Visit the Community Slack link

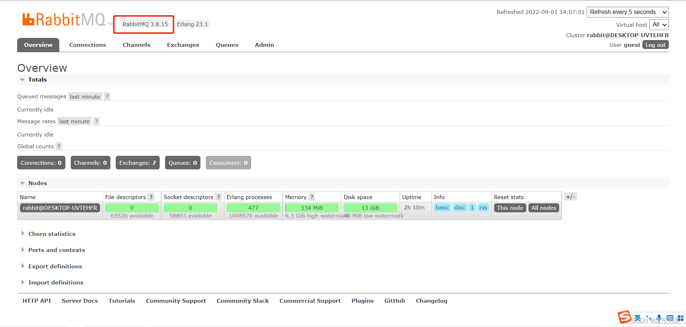pos(243,301)
